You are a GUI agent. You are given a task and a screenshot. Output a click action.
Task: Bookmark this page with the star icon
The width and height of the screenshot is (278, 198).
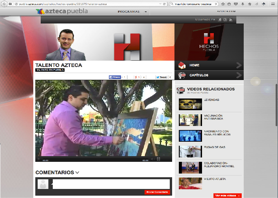tap(223, 4)
